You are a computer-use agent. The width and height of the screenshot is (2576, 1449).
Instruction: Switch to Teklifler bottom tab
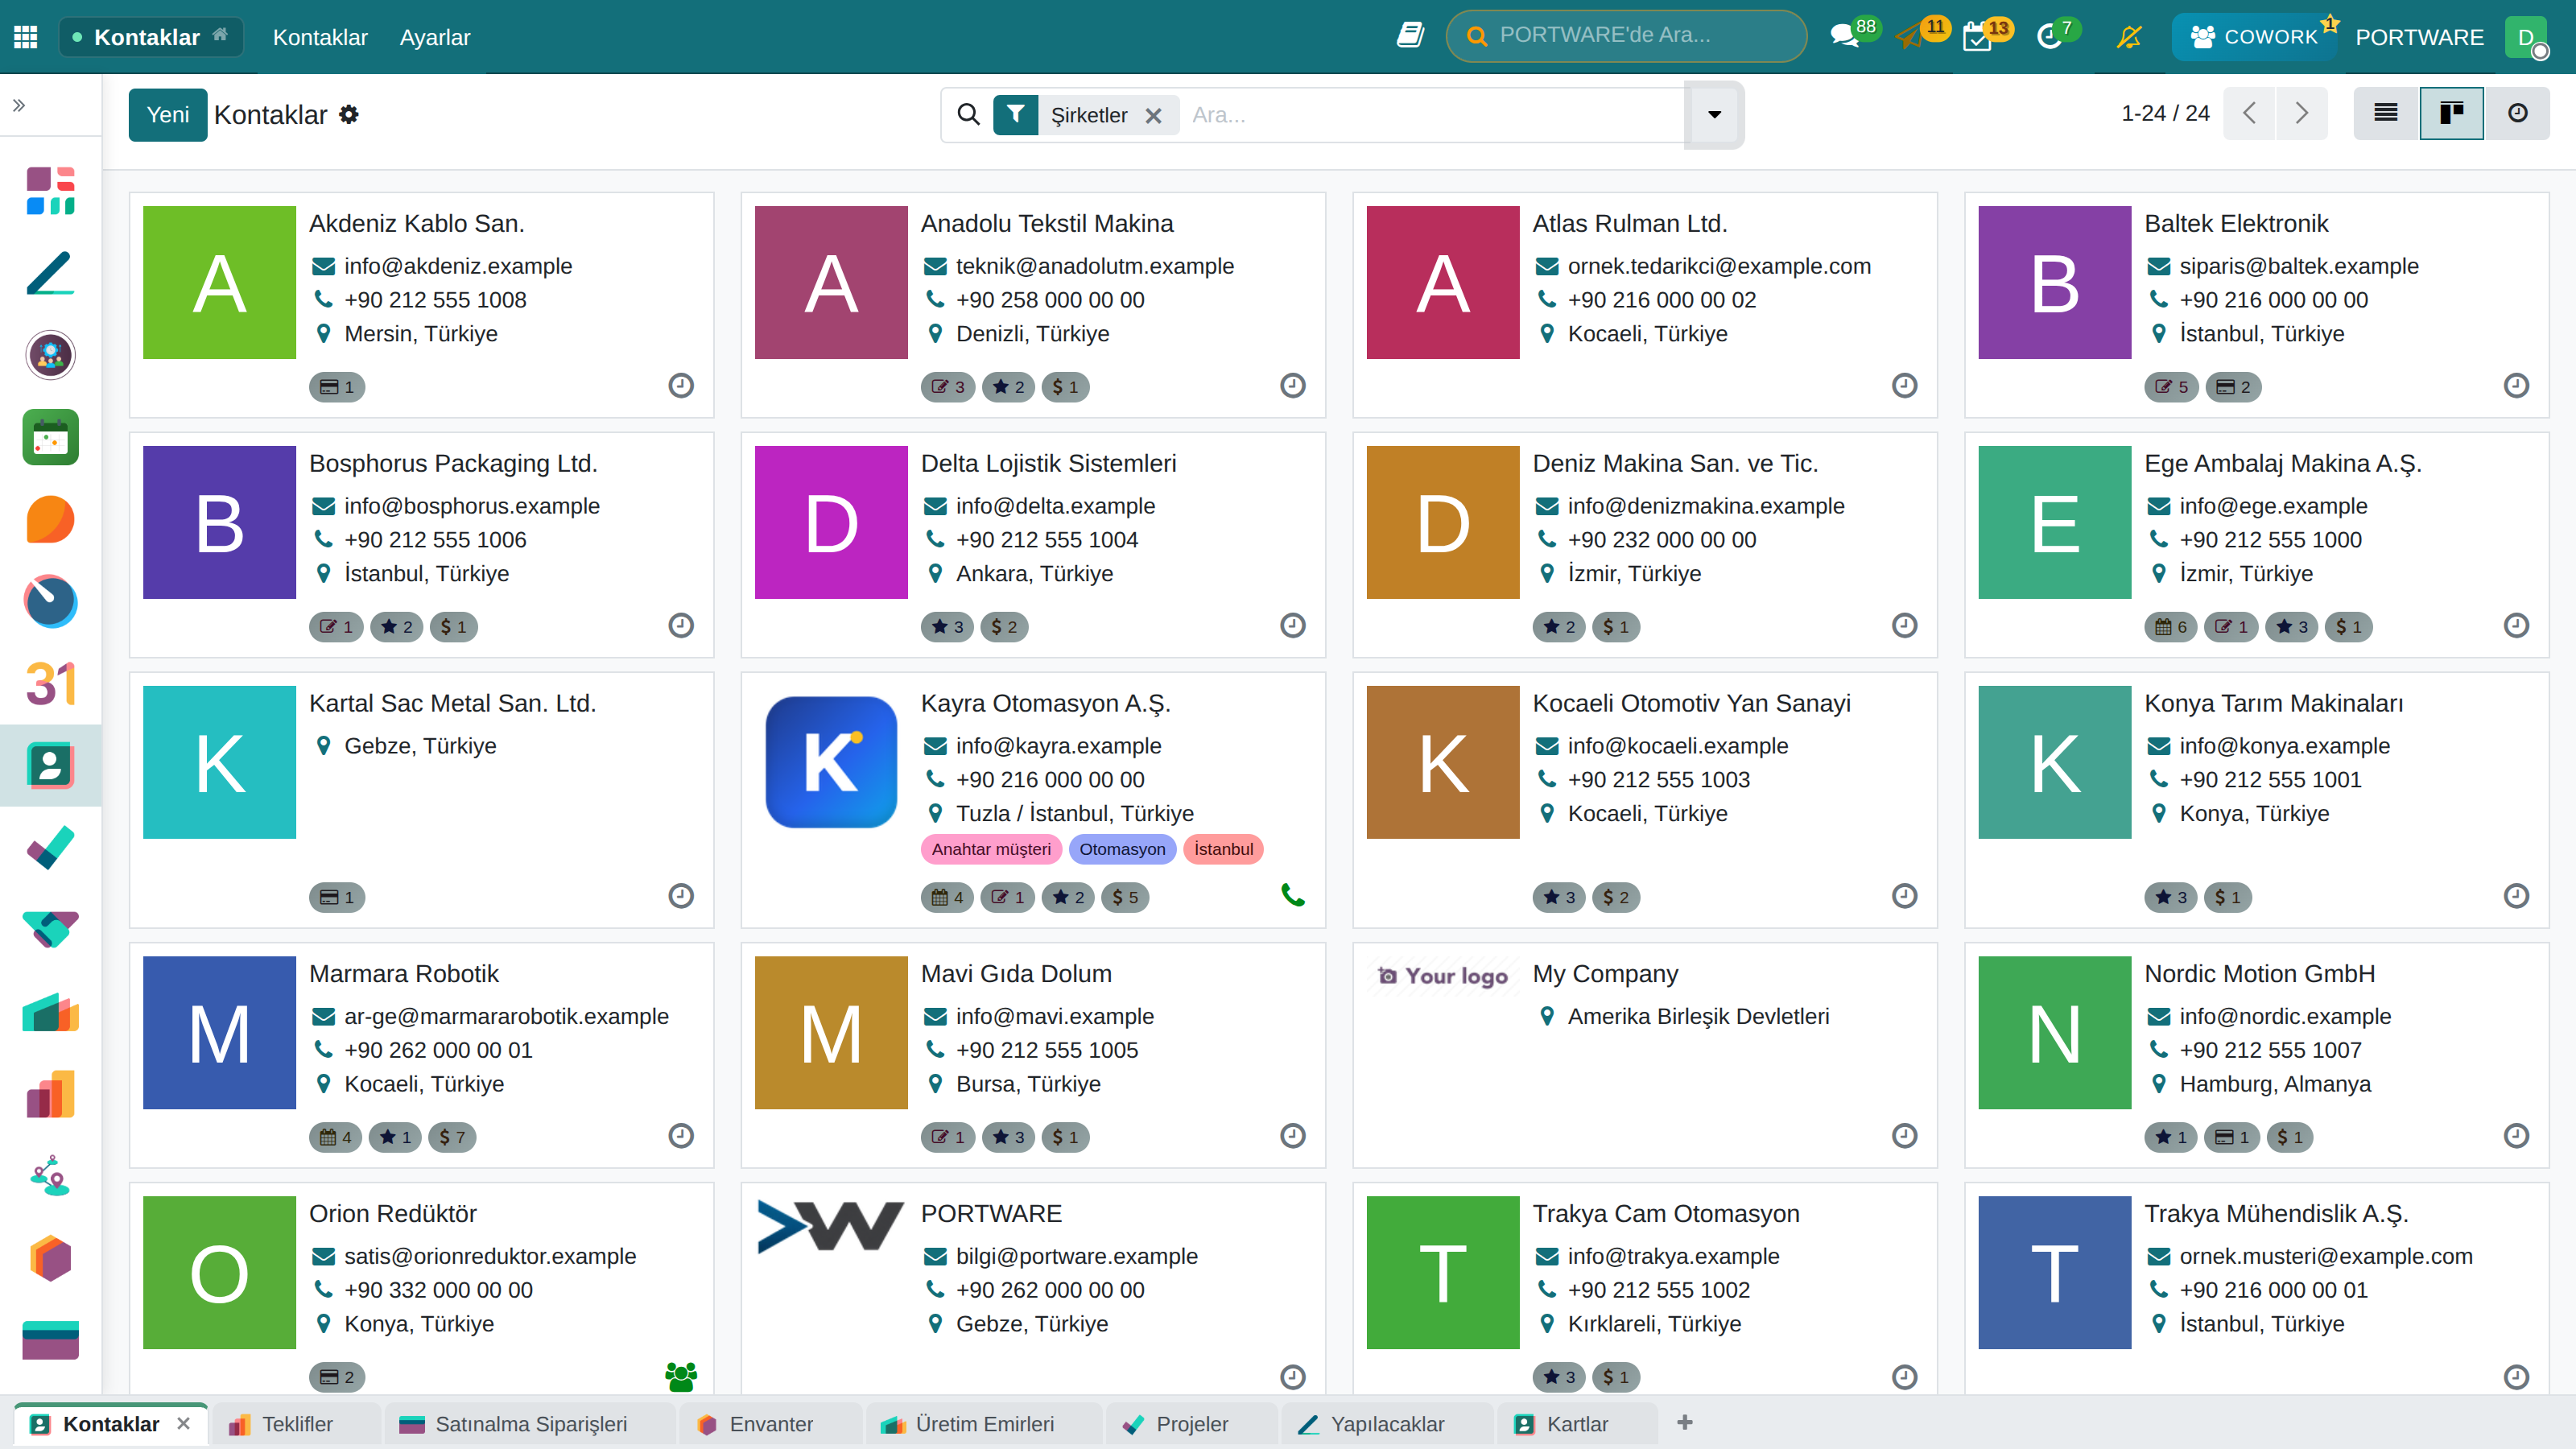tap(295, 1424)
